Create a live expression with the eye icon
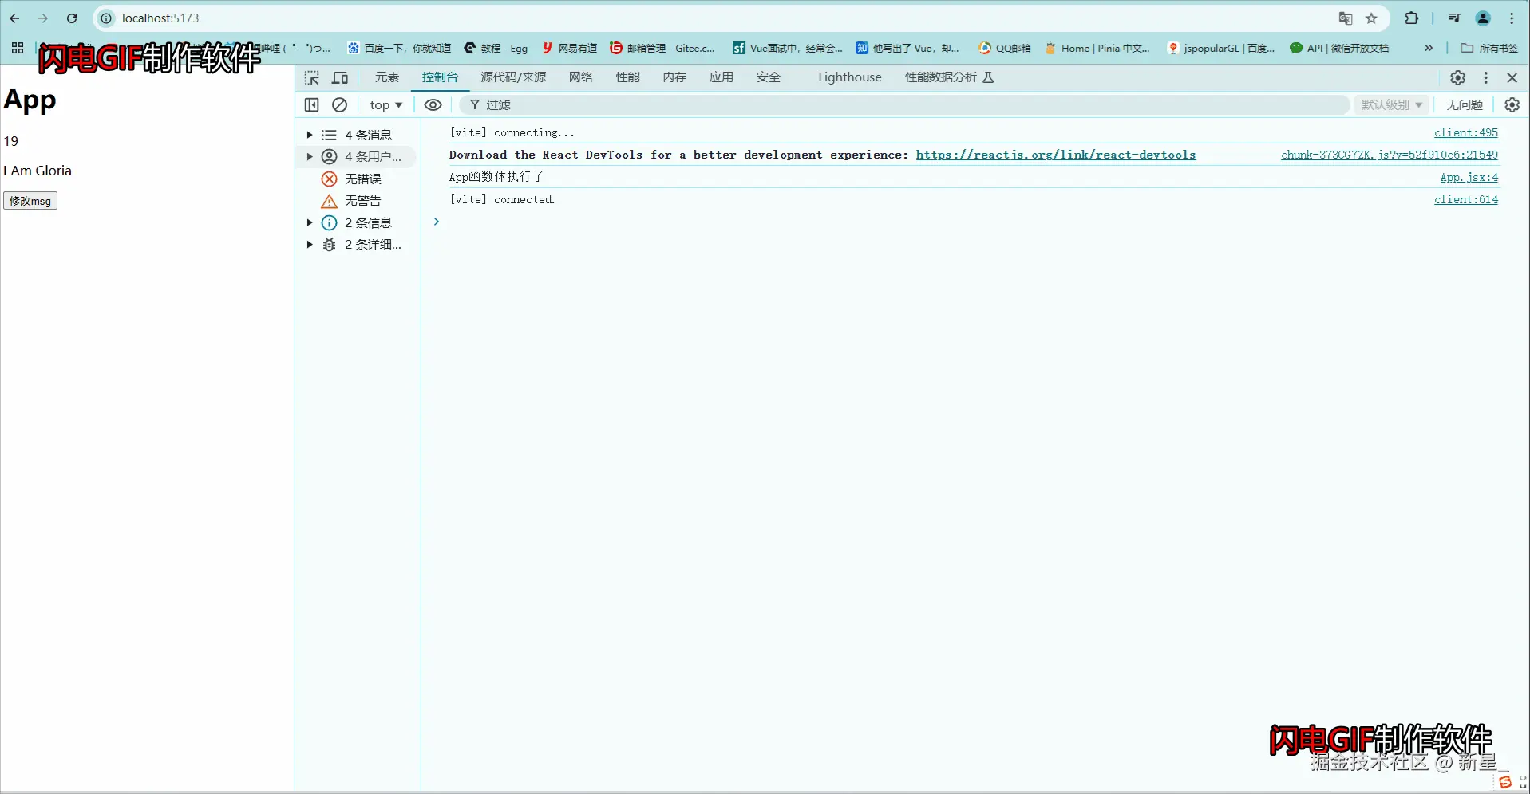1530x794 pixels. tap(432, 104)
